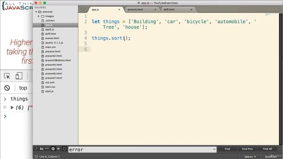Open present3Buttons.html in the sidebar

click(x=58, y=60)
